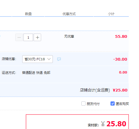Screen dimensions: 139x129
Task: Click the -30.00 discount amount
Action: [x=120, y=59]
